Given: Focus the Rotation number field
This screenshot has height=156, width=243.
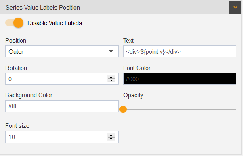Looking at the screenshot, I should click(x=62, y=79).
